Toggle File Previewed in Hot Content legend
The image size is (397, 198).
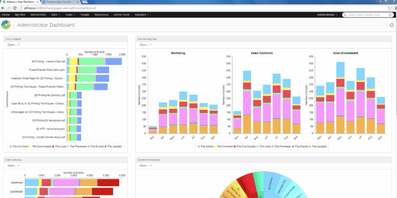click(x=77, y=146)
